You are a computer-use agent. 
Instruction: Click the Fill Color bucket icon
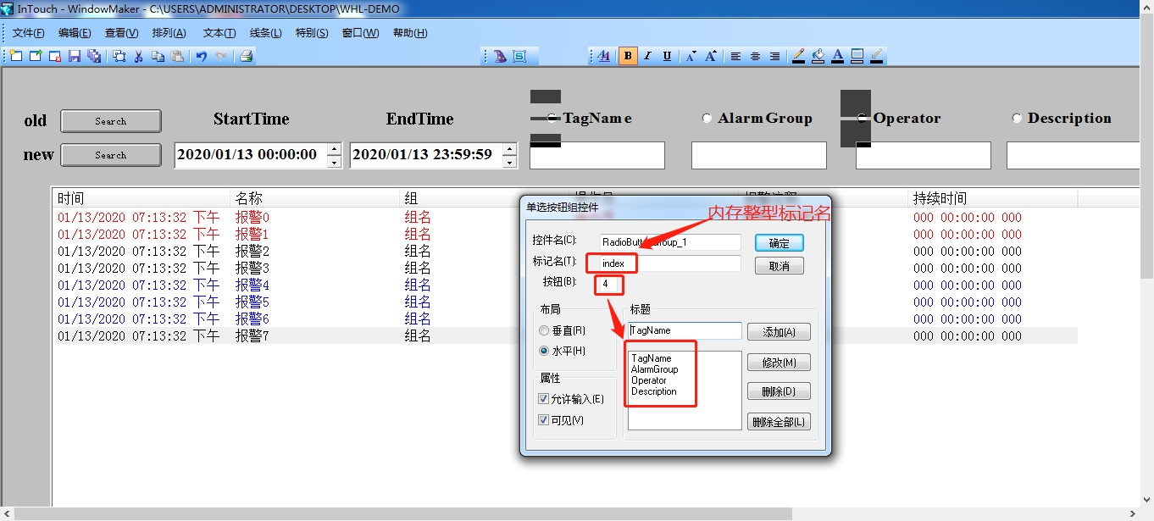tap(818, 56)
